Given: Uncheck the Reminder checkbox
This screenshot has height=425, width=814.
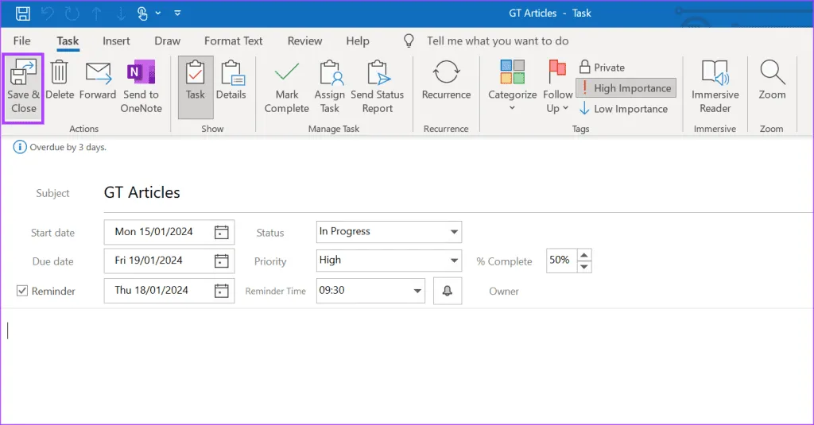Looking at the screenshot, I should click(22, 292).
